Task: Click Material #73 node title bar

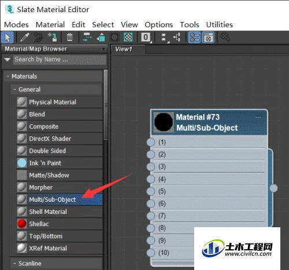Action: [209, 123]
